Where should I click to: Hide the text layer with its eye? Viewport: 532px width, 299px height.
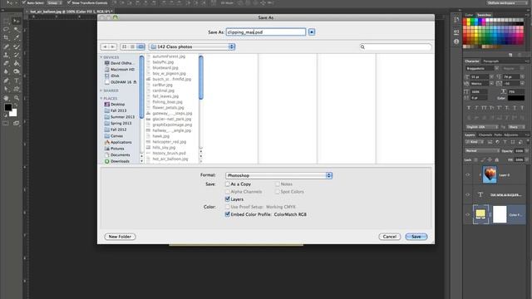(x=468, y=195)
